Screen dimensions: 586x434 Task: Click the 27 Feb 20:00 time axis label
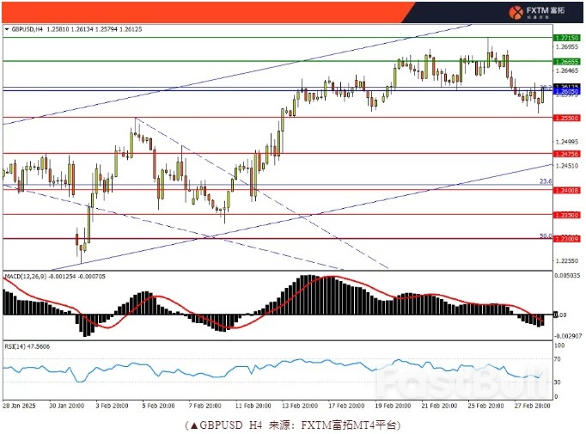point(531,404)
